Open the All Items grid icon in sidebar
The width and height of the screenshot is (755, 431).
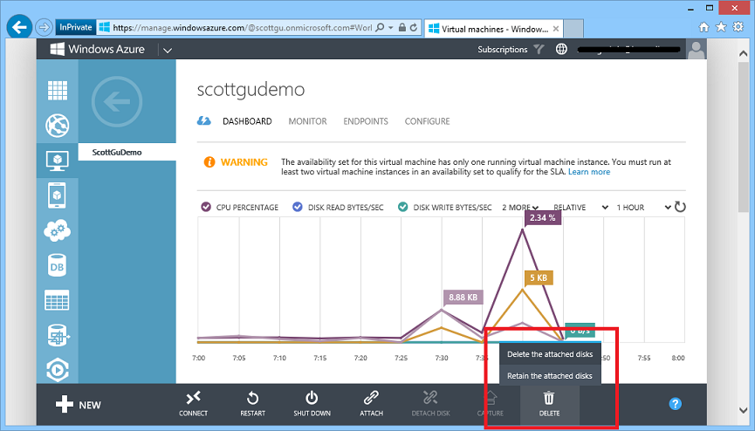[58, 90]
